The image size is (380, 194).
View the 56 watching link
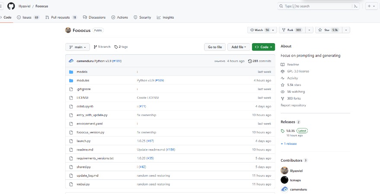tap(293, 91)
